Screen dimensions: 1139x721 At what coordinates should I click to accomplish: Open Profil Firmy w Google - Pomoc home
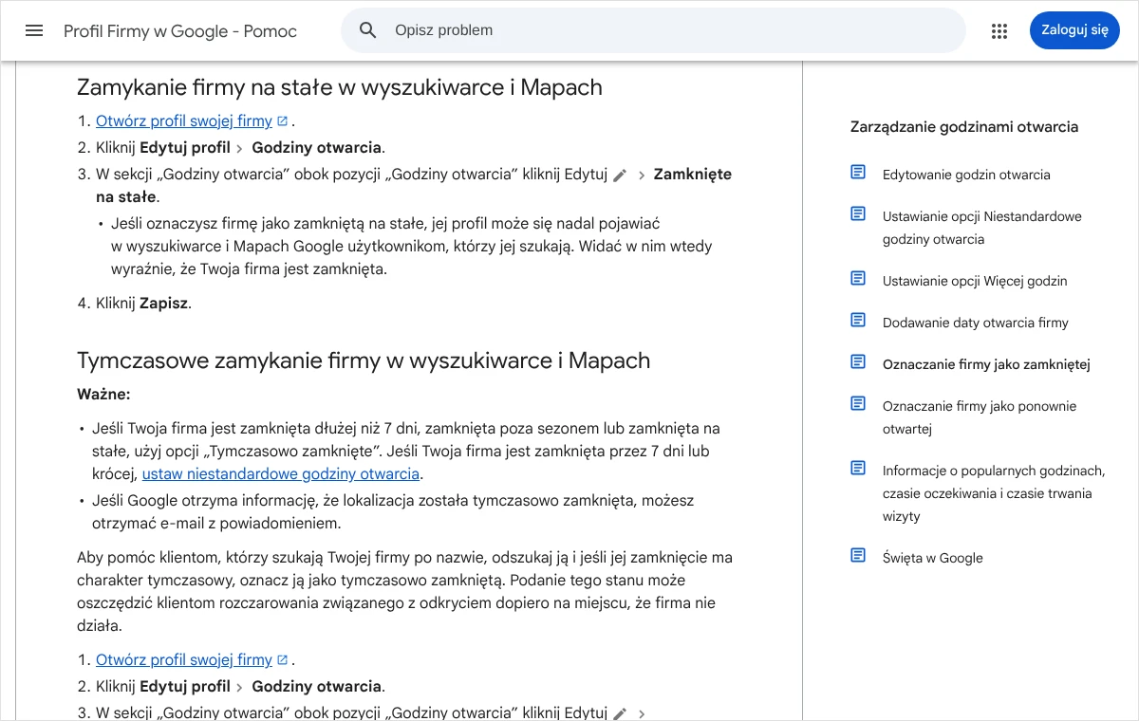coord(180,31)
